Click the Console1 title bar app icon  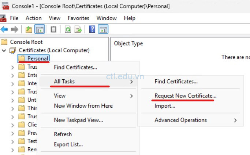[5, 6]
